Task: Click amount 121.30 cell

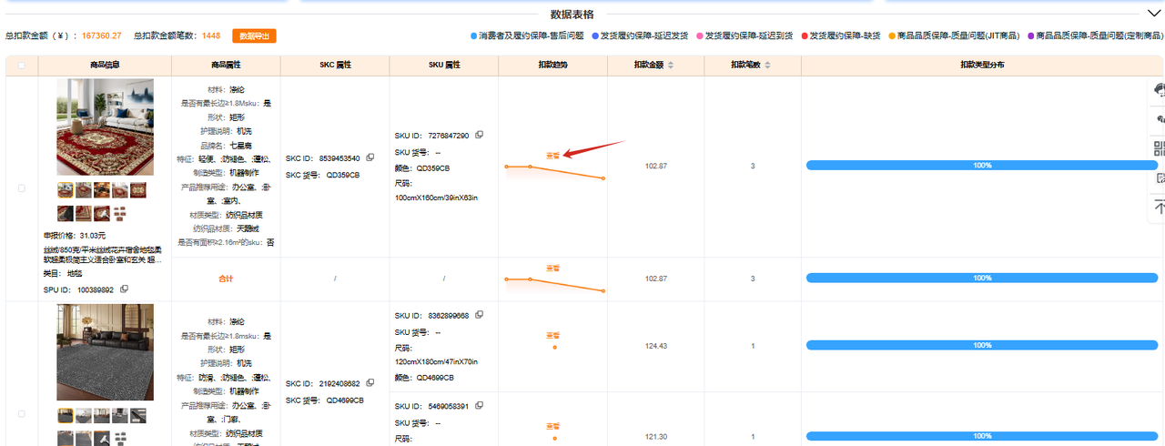Action: point(655,437)
